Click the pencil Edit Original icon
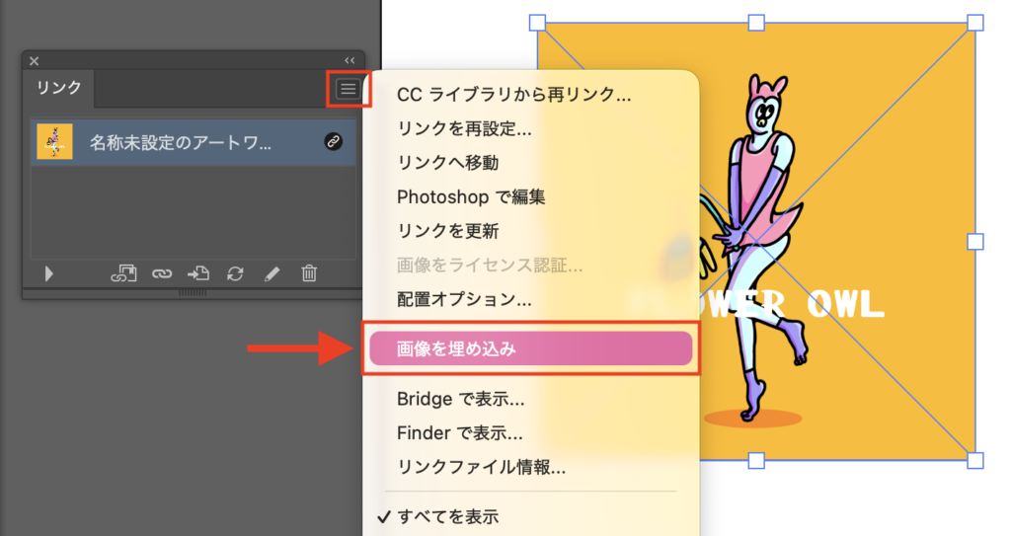The height and width of the screenshot is (536, 1011). 272,274
